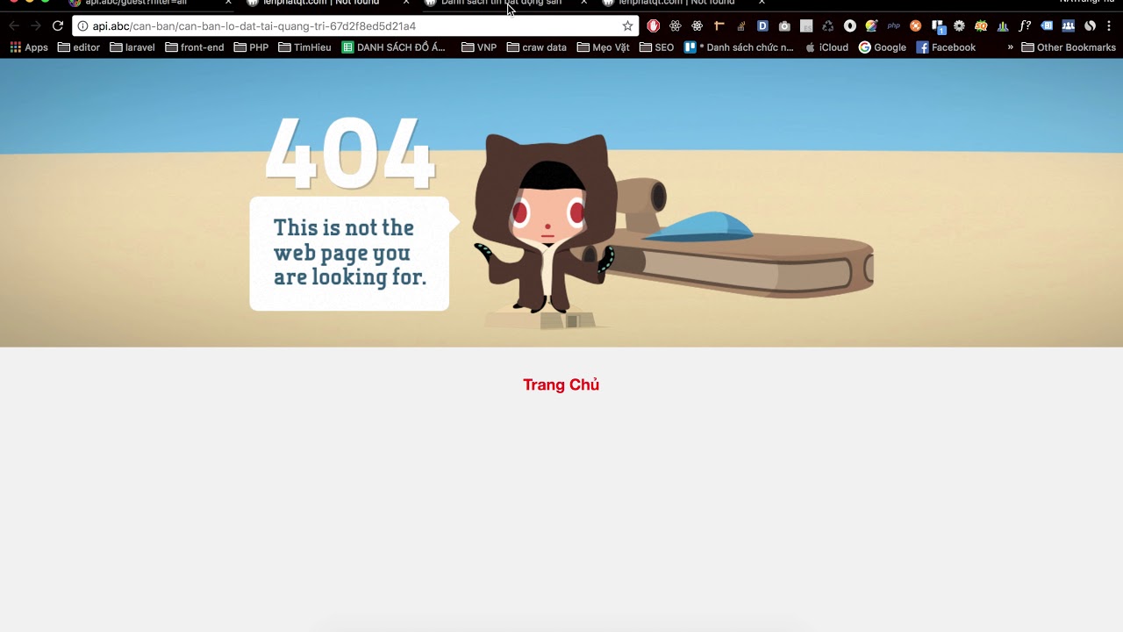Click the gear extension icon in the toolbar
The image size is (1123, 632).
959,26
